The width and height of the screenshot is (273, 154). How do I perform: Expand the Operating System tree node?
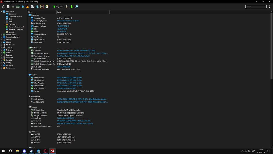point(1,37)
